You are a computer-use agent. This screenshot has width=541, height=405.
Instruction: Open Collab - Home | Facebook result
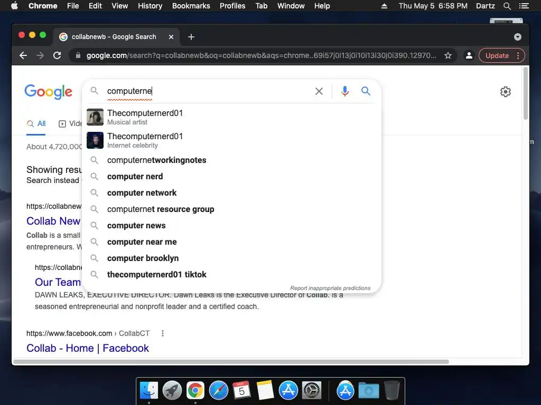click(88, 348)
